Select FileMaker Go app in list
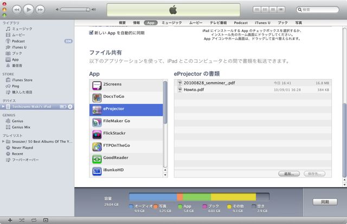Viewport: 347px width, 224px height. coord(126,122)
